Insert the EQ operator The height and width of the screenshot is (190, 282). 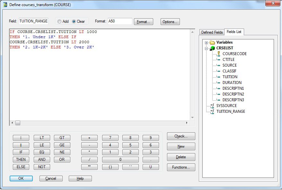[x=42, y=152]
